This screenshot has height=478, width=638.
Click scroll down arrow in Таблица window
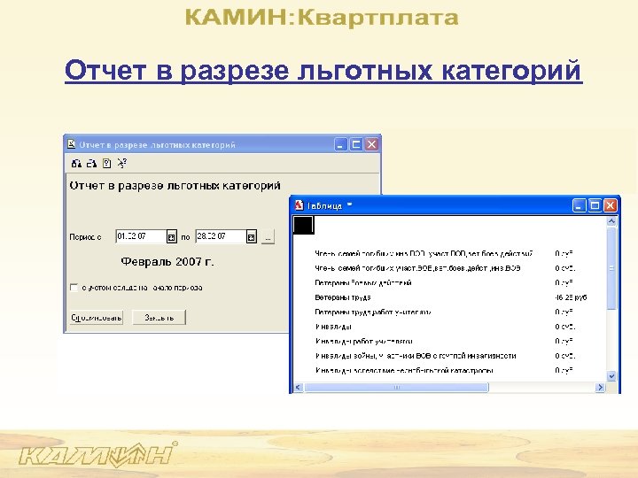(611, 376)
